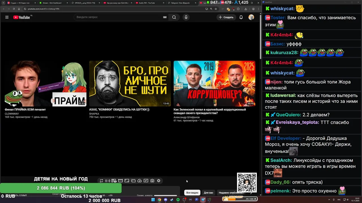
Task: Open the Windows Start menu
Action: click(153, 200)
